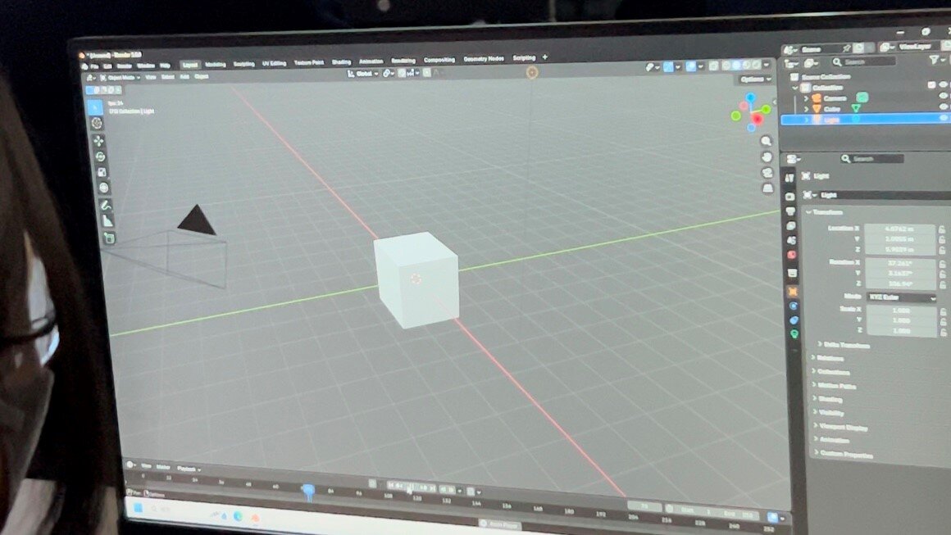This screenshot has width=951, height=535.
Task: Toggle visibility of the Cube in outliner
Action: (x=943, y=107)
